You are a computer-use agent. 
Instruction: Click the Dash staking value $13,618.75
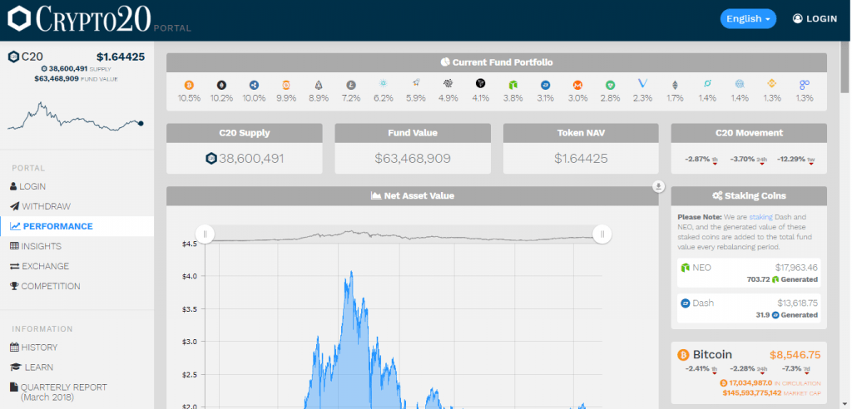[797, 303]
